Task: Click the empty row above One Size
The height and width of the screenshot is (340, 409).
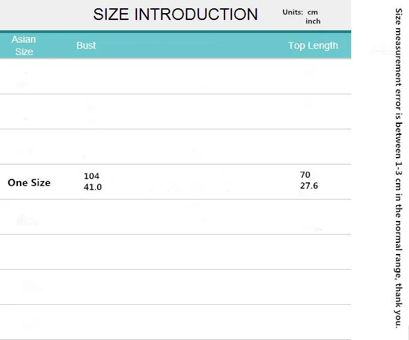Action: click(x=176, y=147)
